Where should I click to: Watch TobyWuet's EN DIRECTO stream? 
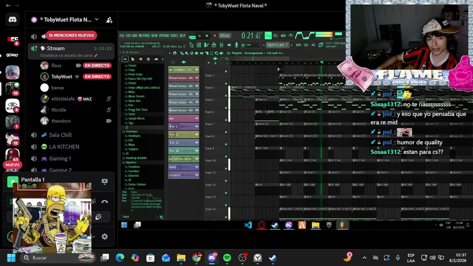(97, 76)
